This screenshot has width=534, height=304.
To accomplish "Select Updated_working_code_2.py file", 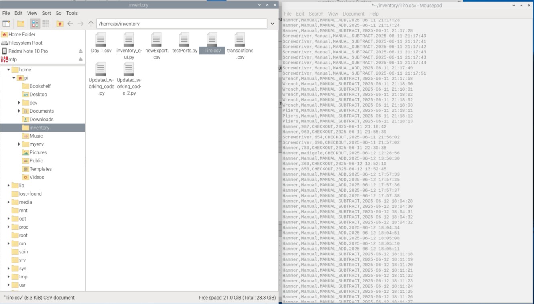I will pyautogui.click(x=129, y=79).
